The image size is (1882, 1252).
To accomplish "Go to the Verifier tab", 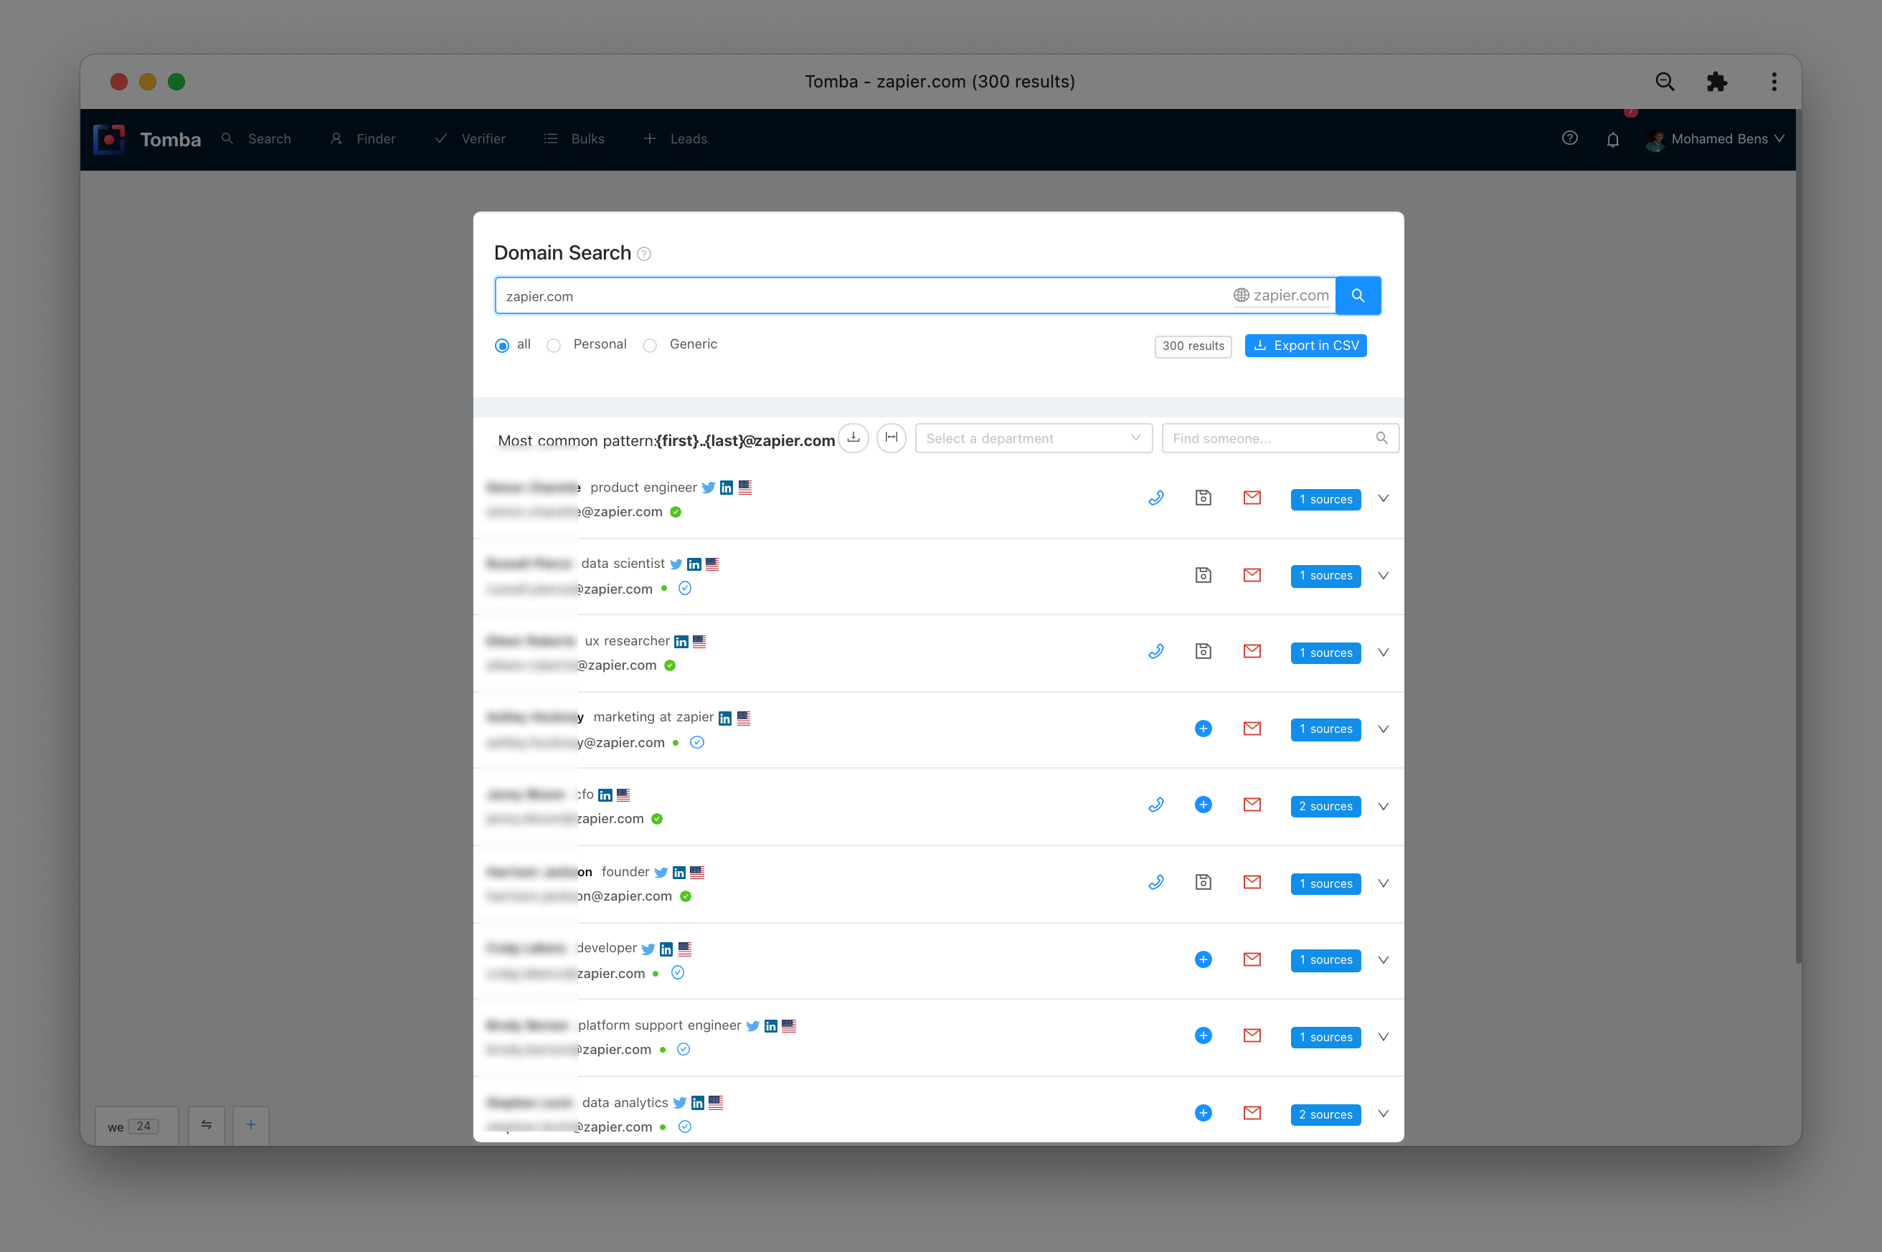I will click(482, 139).
